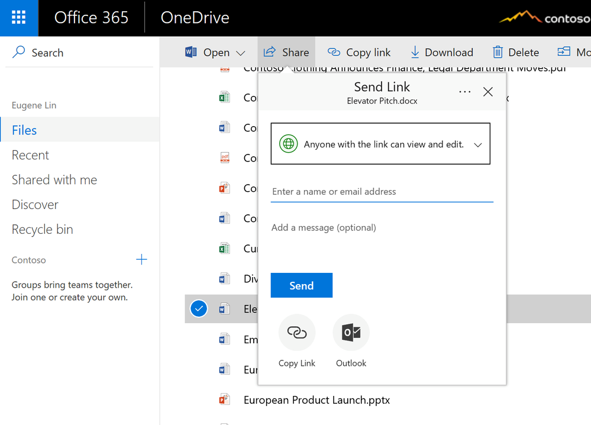Viewport: 591px width, 425px height.
Task: Click the Word icon on the Em row
Action: click(x=224, y=339)
